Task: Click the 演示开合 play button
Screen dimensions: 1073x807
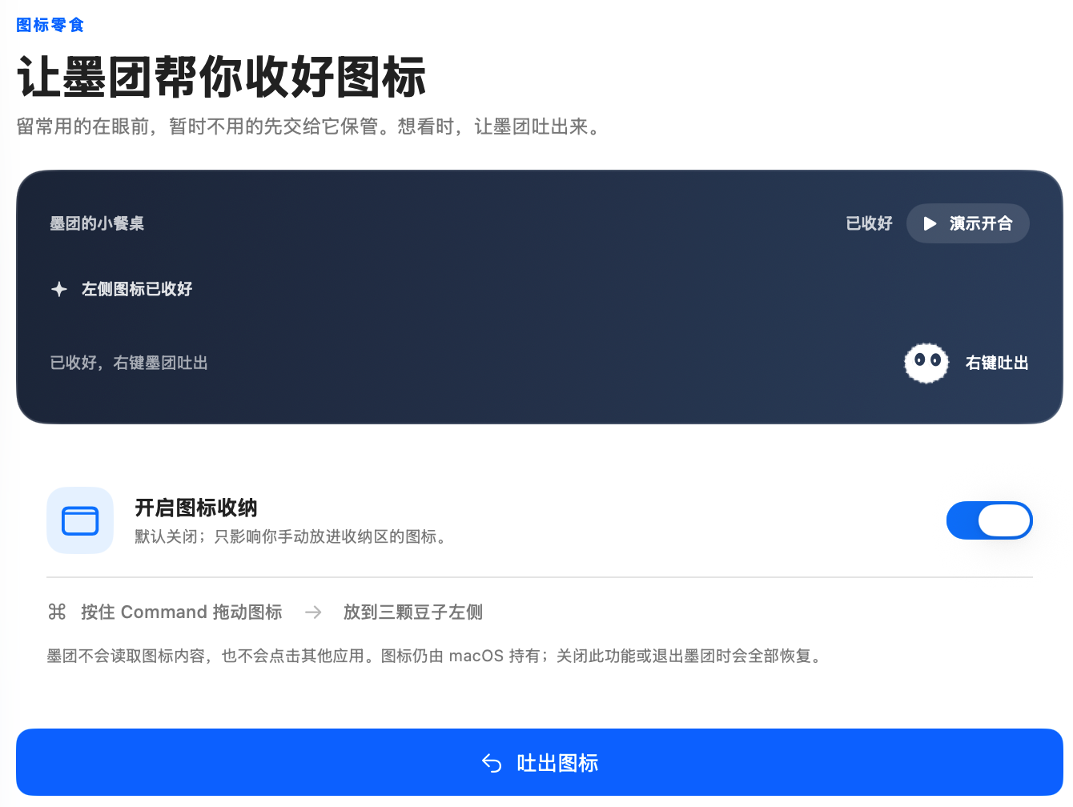Action: (x=967, y=223)
